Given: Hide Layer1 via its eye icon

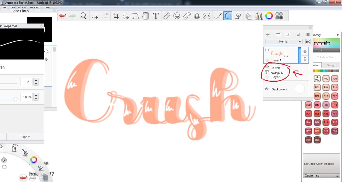Looking at the screenshot, I should click(x=267, y=50).
